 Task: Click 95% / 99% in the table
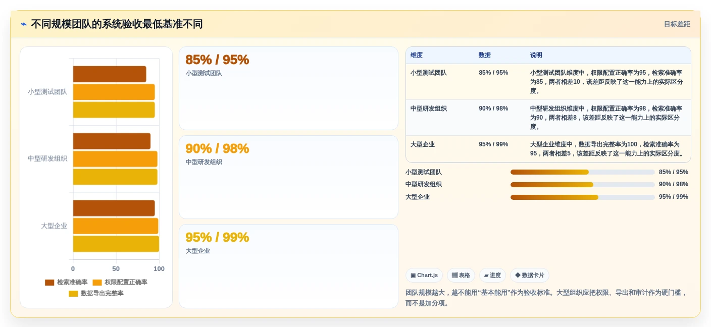pyautogui.click(x=493, y=144)
